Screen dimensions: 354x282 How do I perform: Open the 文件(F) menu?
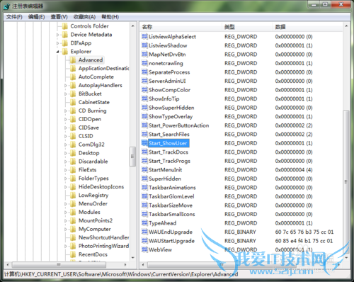[14, 17]
